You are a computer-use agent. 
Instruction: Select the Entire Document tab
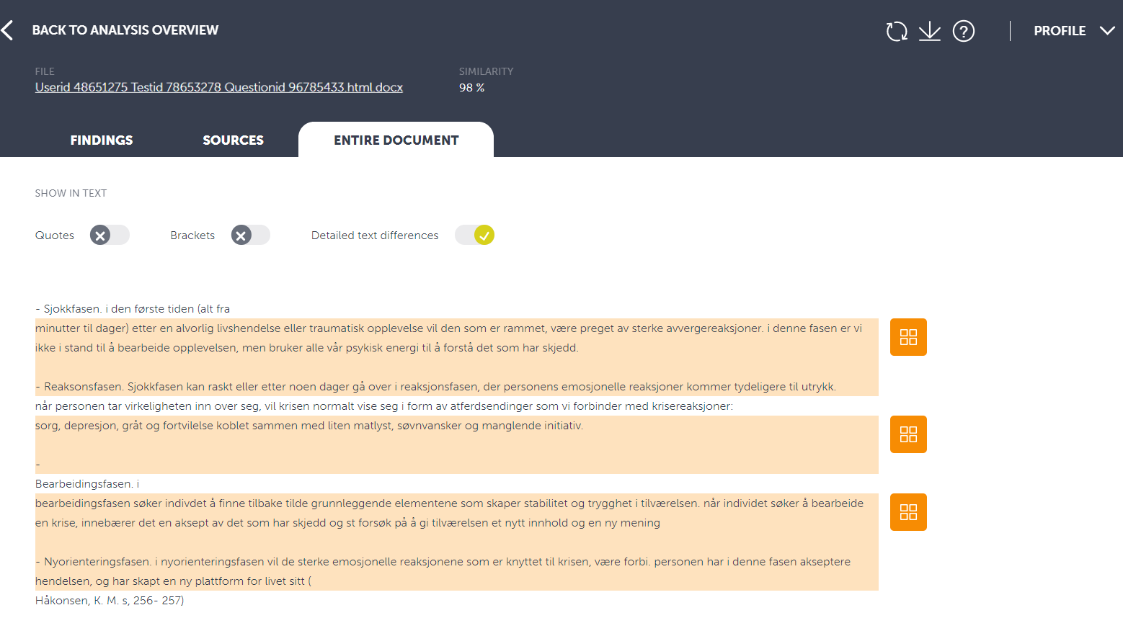(396, 140)
